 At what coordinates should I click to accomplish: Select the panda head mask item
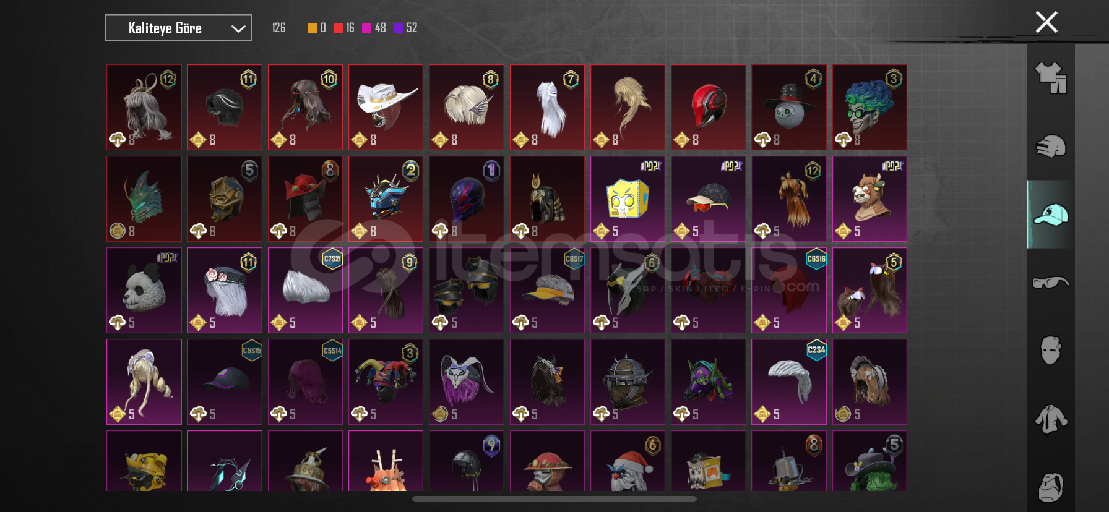tap(144, 290)
